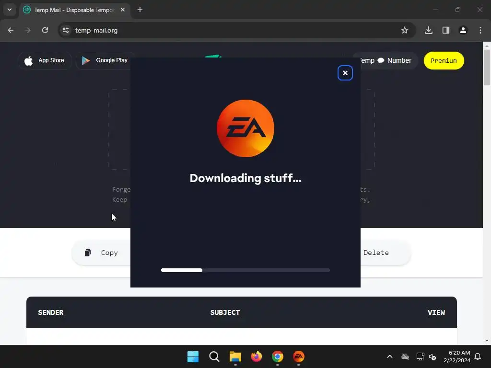This screenshot has width=491, height=368.
Task: Switch to EA app in taskbar
Action: [x=299, y=356]
